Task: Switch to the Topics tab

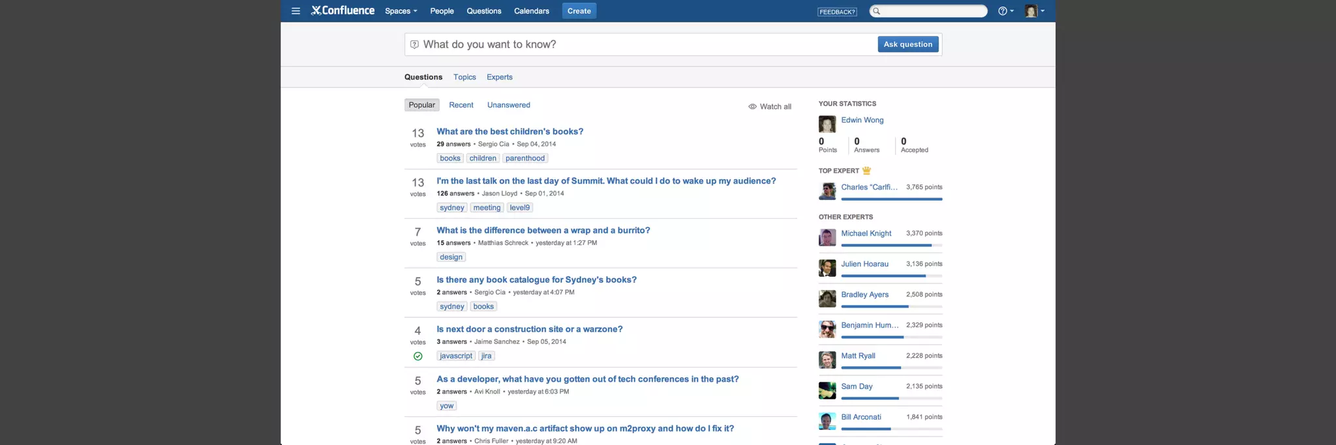Action: tap(464, 77)
